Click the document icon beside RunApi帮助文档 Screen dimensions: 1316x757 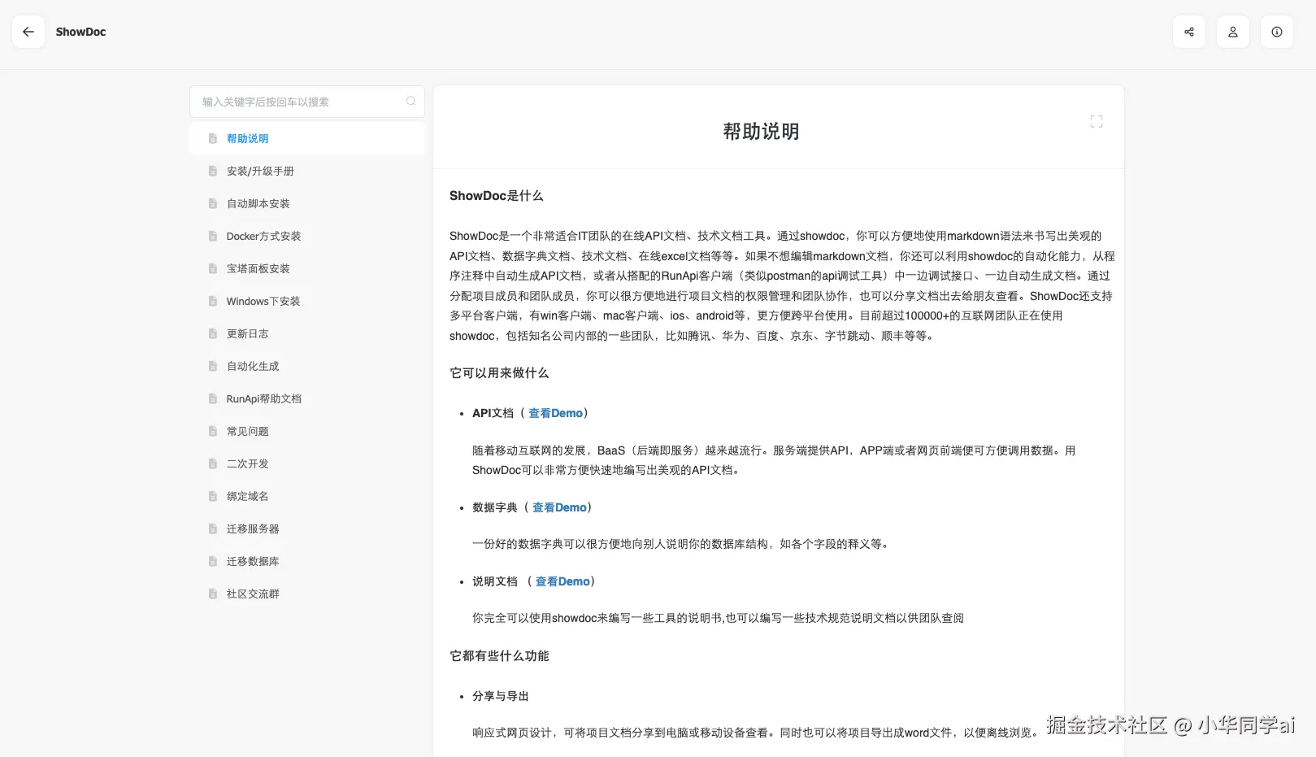(213, 398)
